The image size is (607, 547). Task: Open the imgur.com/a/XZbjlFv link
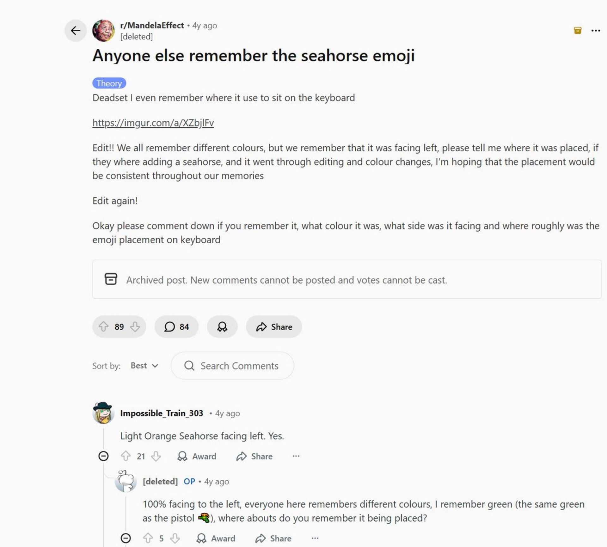point(153,123)
